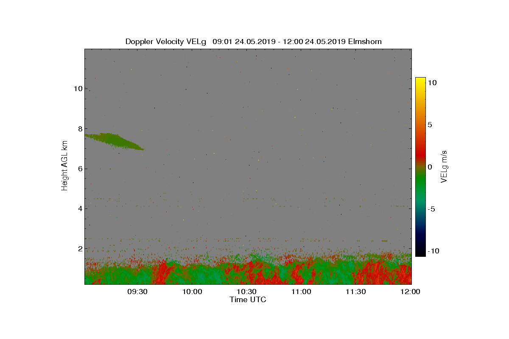Click the colorbar value 0 label

point(430,167)
